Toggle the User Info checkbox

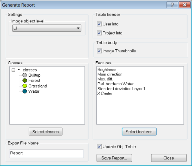(99, 24)
